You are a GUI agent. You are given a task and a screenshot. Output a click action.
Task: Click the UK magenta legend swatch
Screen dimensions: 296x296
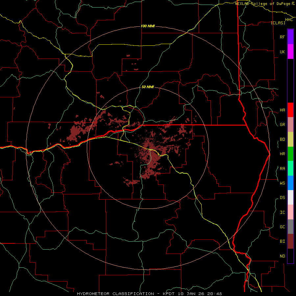(290, 52)
